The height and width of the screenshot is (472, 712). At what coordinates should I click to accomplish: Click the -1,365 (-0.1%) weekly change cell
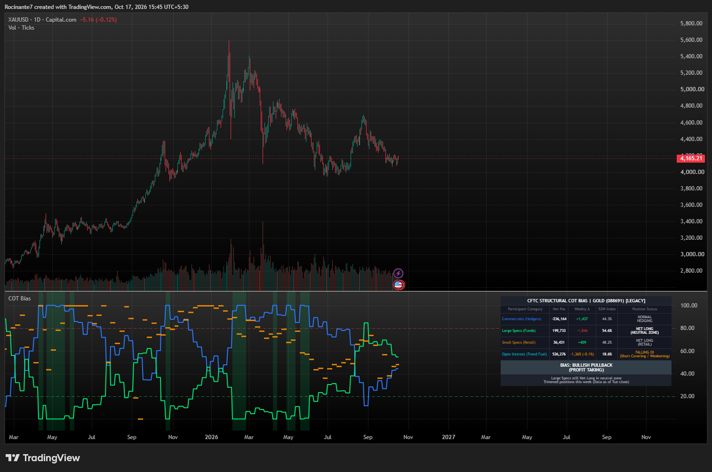click(582, 354)
